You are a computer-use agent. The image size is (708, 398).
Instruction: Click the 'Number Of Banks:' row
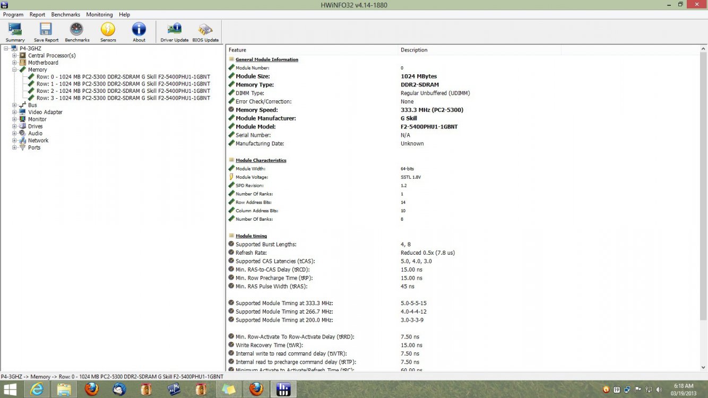pyautogui.click(x=254, y=219)
